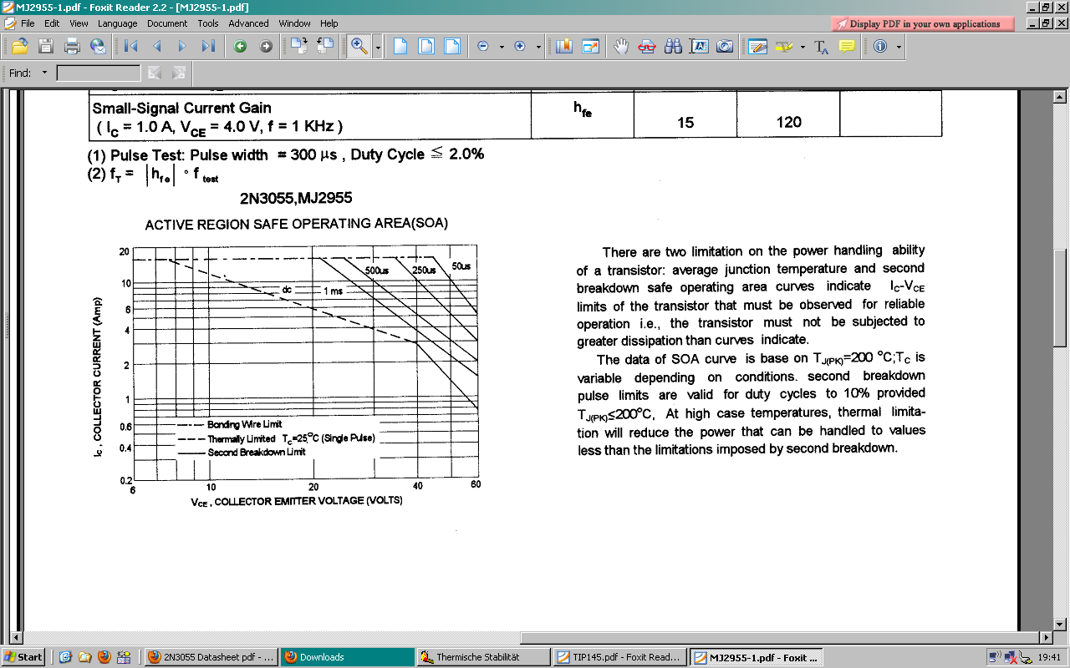Open the Help menu
Image resolution: width=1070 pixels, height=668 pixels.
(x=329, y=23)
